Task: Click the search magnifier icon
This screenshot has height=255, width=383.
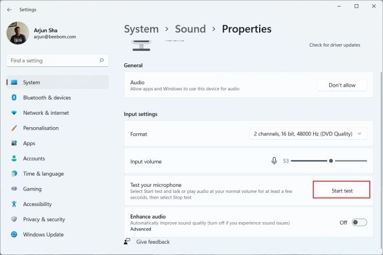Action: pos(102,60)
